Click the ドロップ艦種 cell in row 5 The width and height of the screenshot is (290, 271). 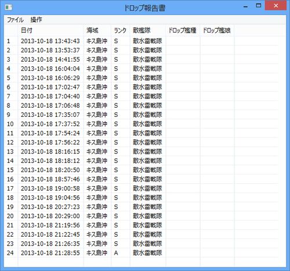(183, 78)
